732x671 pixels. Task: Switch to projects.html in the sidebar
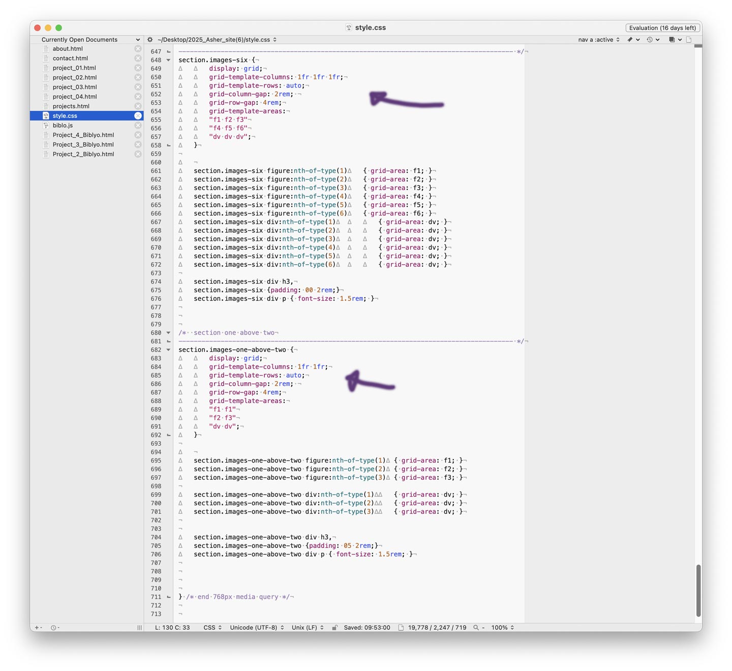click(x=71, y=106)
